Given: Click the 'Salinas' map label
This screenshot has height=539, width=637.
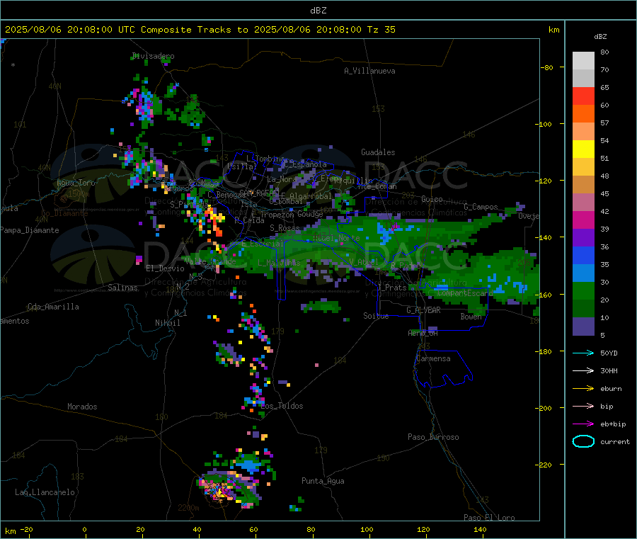Looking at the screenshot, I should click(122, 288).
